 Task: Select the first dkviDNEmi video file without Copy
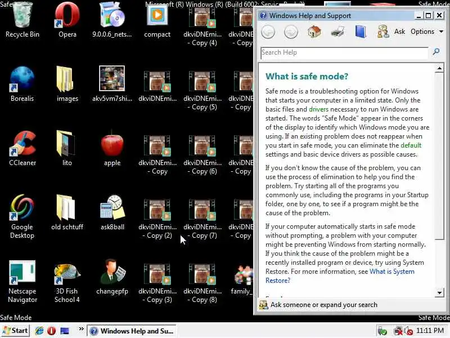point(157,86)
